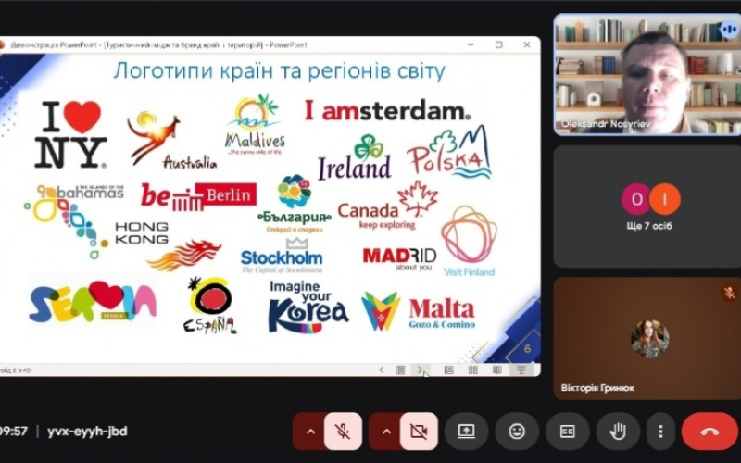The image size is (741, 463).
Task: Start slideshow from status bar icon
Action: click(521, 369)
